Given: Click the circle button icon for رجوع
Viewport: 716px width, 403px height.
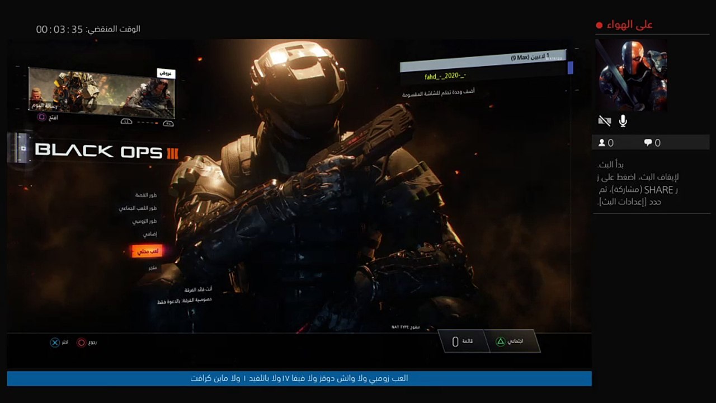Looking at the screenshot, I should click(82, 343).
